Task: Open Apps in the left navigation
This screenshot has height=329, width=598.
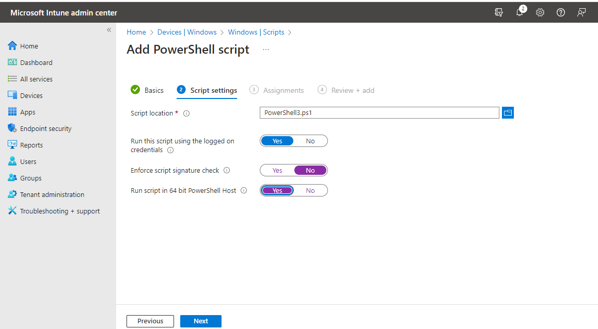Action: [x=27, y=112]
